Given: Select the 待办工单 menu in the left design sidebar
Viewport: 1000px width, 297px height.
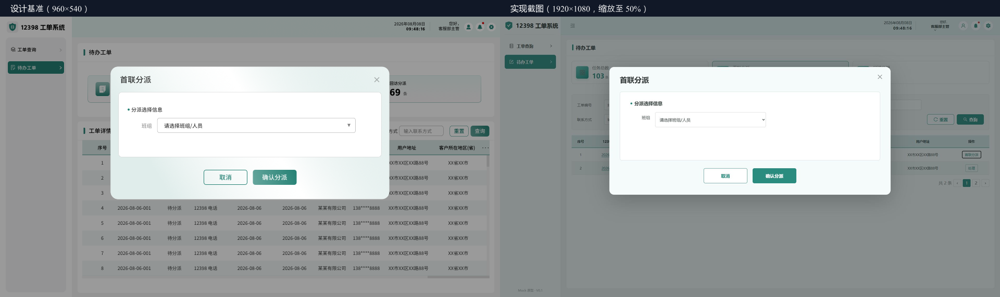Looking at the screenshot, I should pyautogui.click(x=36, y=67).
